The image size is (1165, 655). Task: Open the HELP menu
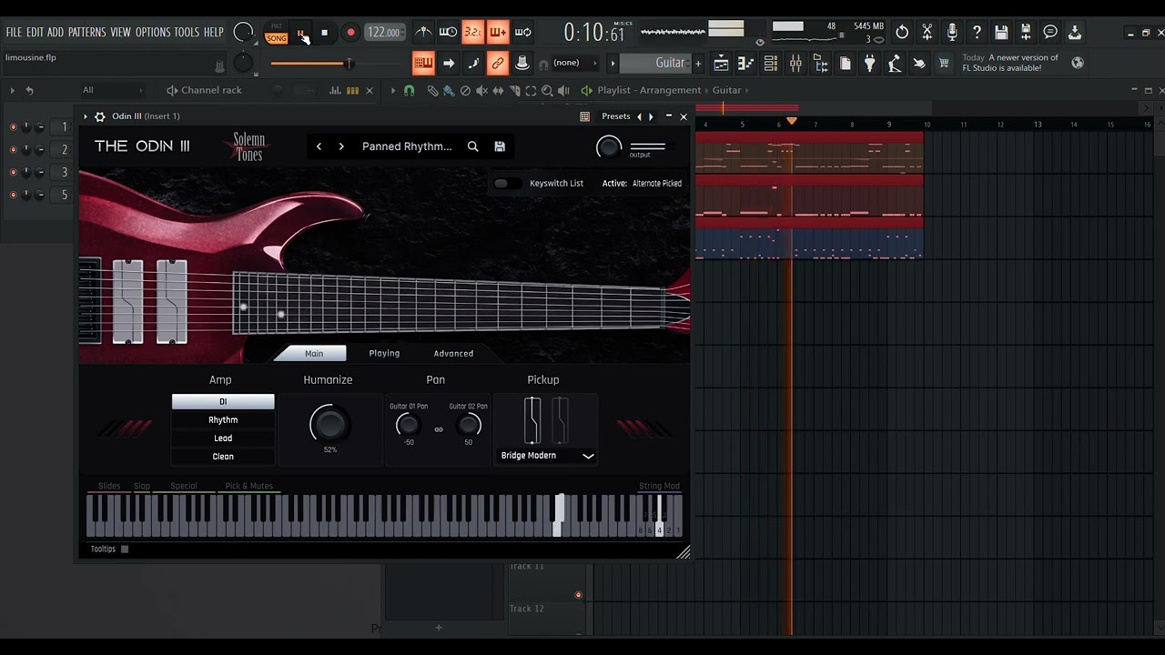[x=214, y=33]
